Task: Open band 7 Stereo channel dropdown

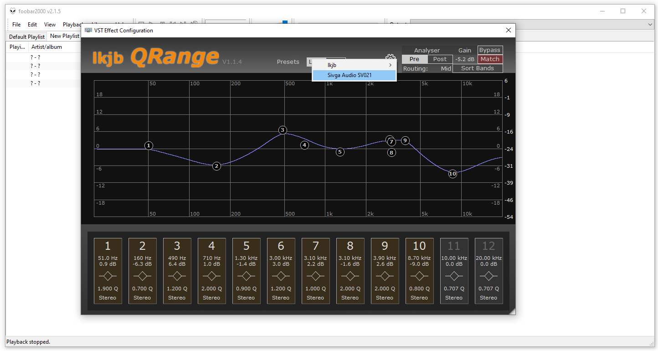Action: (x=315, y=298)
